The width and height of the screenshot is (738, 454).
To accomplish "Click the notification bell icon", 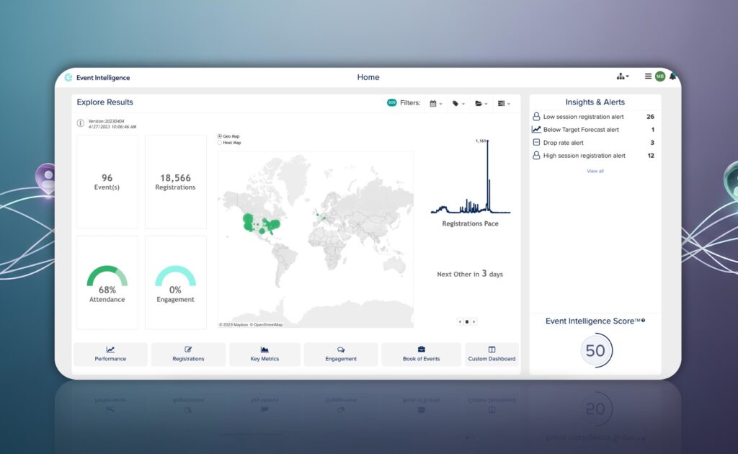I will (x=672, y=75).
